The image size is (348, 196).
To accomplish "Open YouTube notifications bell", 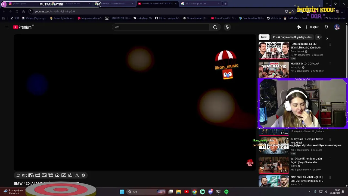I will [327, 27].
